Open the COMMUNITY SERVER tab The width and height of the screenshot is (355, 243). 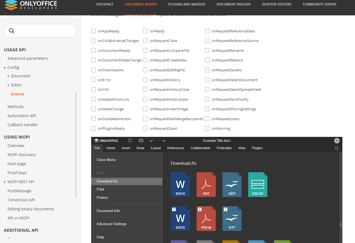(320, 4)
